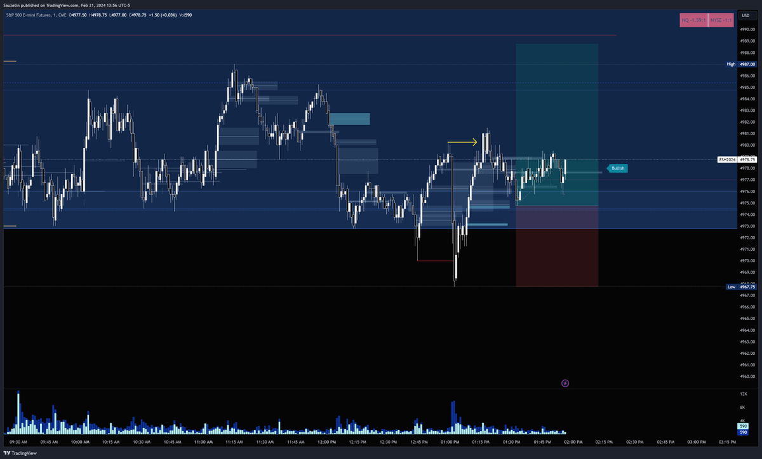Click the 12K volume axis label
This screenshot has width=762, height=459.
tap(742, 394)
